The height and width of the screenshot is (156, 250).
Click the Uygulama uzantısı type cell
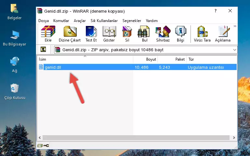206,67
